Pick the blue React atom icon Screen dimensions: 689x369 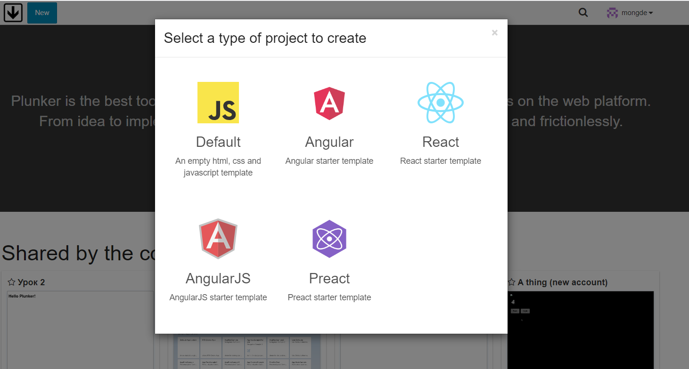440,103
